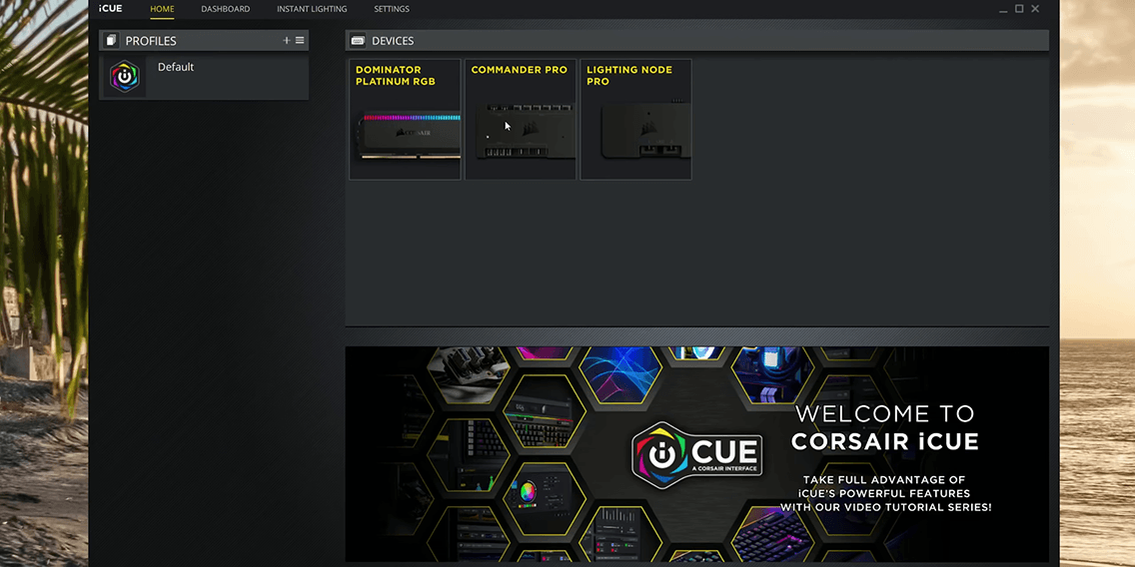The width and height of the screenshot is (1135, 567).
Task: Open the Lighting Node Pro device
Action: click(635, 120)
